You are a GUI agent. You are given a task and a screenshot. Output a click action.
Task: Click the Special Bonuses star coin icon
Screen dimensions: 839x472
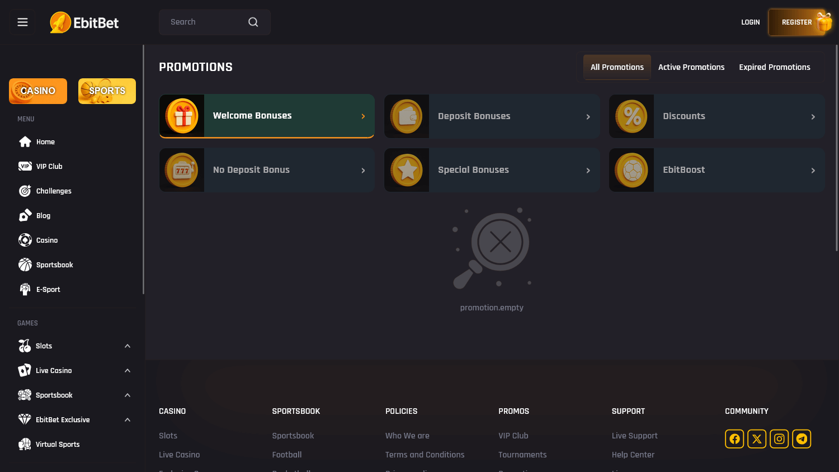click(x=407, y=170)
